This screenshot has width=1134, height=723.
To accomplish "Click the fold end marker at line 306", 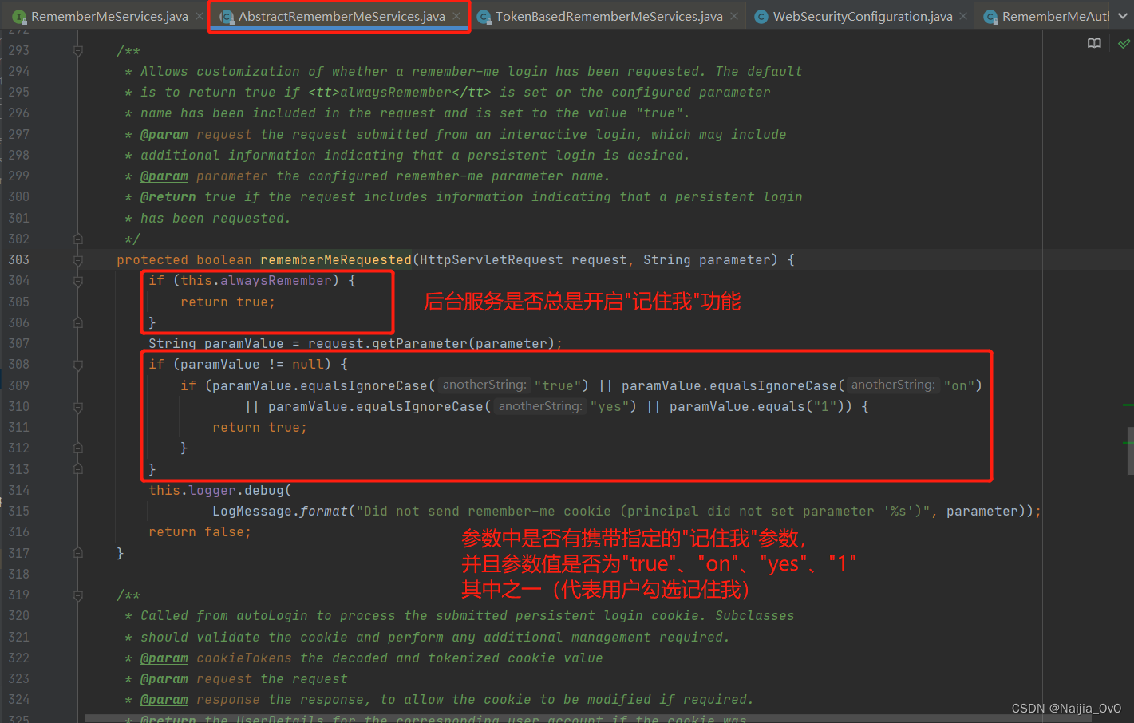I will pyautogui.click(x=78, y=322).
